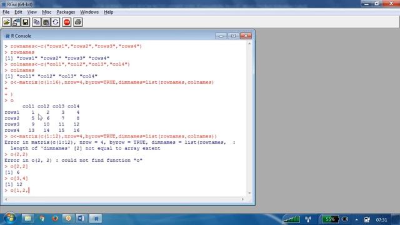Click the Paste toolbar icon
This screenshot has height=225, width=400.
[46, 22]
